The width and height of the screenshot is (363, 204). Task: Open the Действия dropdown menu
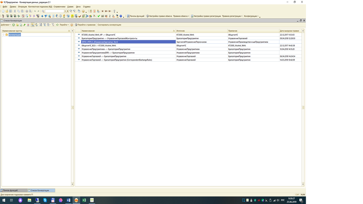click(6, 25)
